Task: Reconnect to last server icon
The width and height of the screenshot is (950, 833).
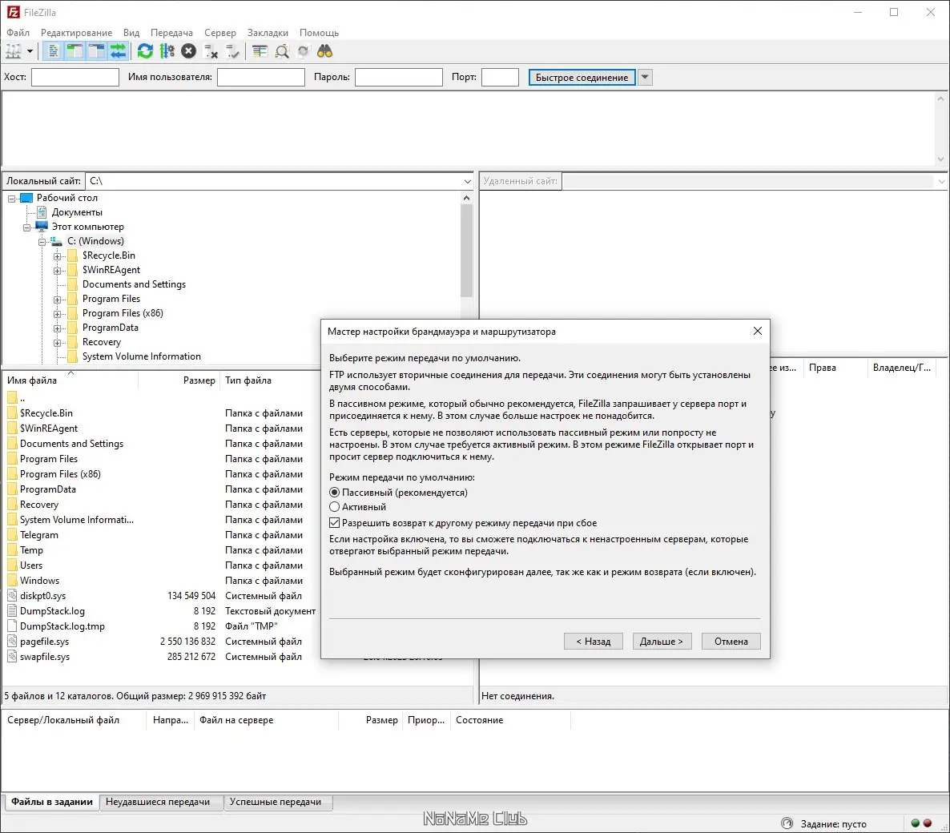Action: tap(232, 51)
